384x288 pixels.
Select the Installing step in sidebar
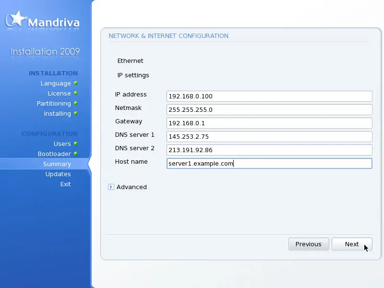pyautogui.click(x=57, y=114)
